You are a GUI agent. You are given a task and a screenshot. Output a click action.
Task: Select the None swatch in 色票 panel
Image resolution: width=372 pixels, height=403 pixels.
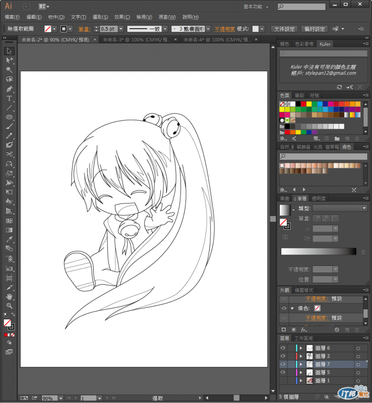282,104
